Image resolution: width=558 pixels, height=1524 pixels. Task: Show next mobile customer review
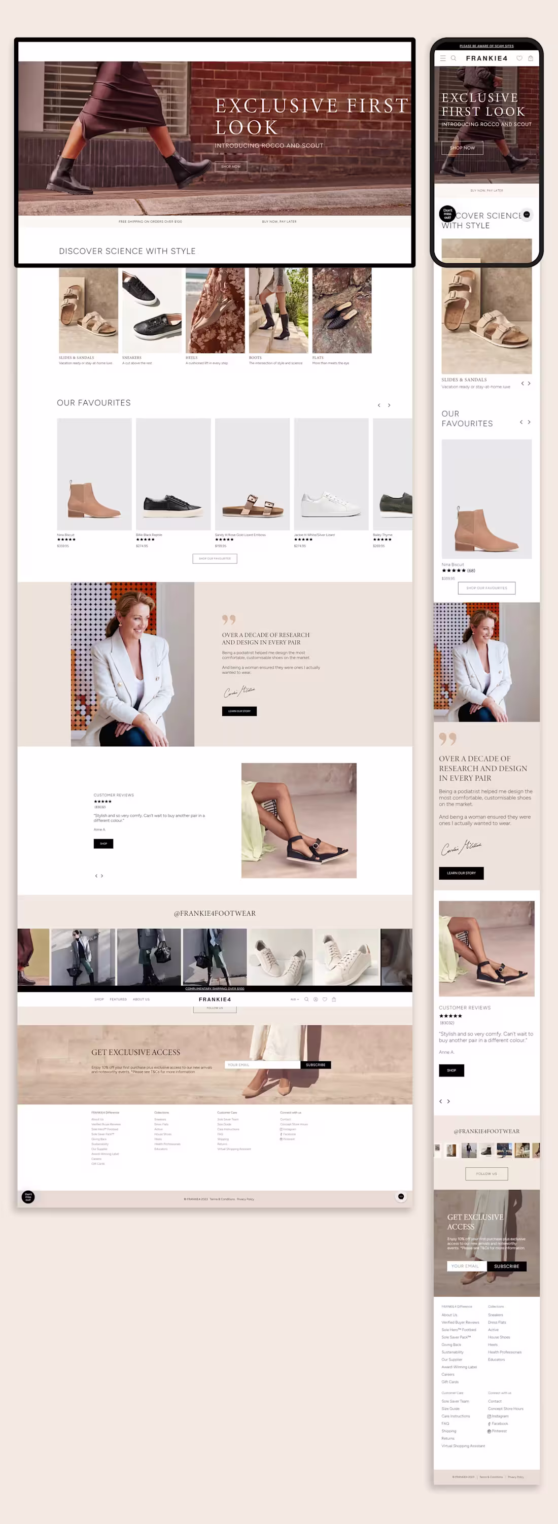point(448,1101)
